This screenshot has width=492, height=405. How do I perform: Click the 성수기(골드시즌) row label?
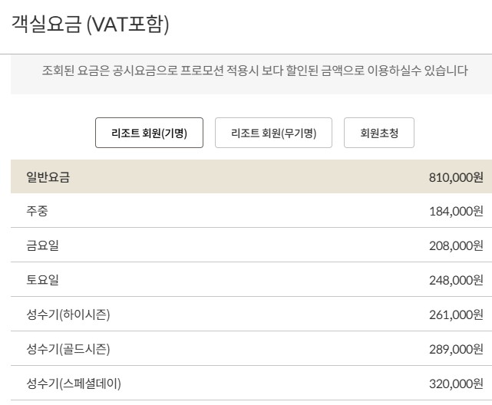point(68,349)
